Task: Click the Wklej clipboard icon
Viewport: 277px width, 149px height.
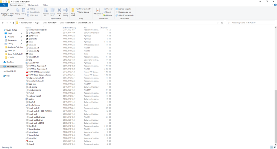Action: [x=24, y=11]
